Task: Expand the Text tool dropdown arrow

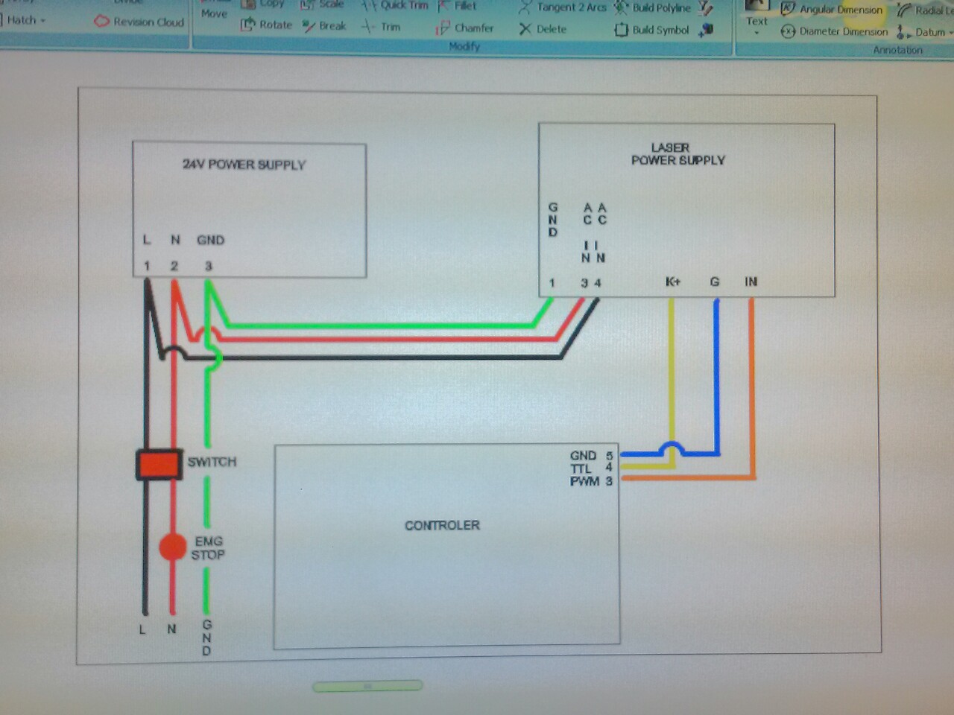Action: coord(756,33)
